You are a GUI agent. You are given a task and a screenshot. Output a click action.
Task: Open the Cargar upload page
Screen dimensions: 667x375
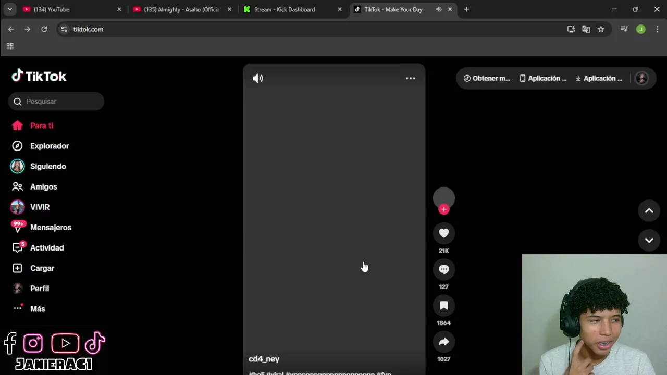click(x=33, y=268)
